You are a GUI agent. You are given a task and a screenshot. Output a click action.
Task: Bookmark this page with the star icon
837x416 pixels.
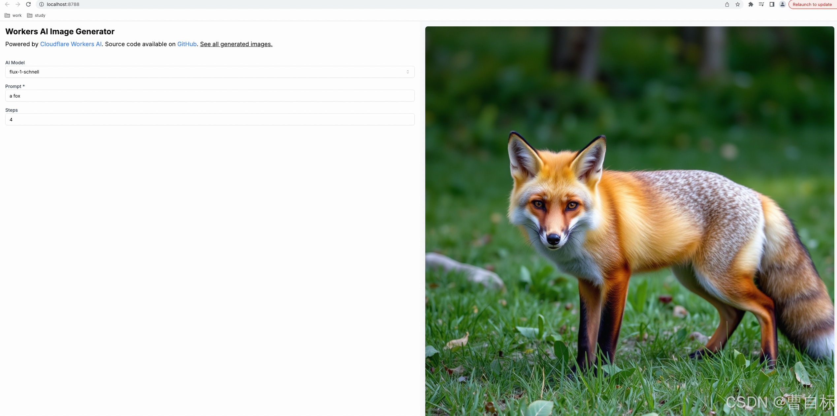738,4
